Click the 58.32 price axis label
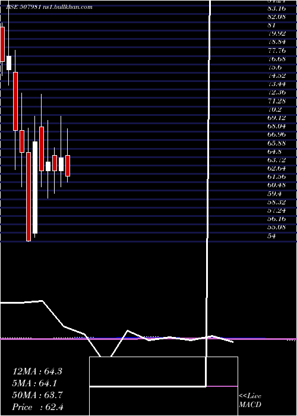 click(277, 202)
